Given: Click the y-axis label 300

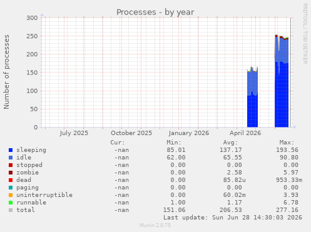Looking at the screenshot, I should 32,18.
